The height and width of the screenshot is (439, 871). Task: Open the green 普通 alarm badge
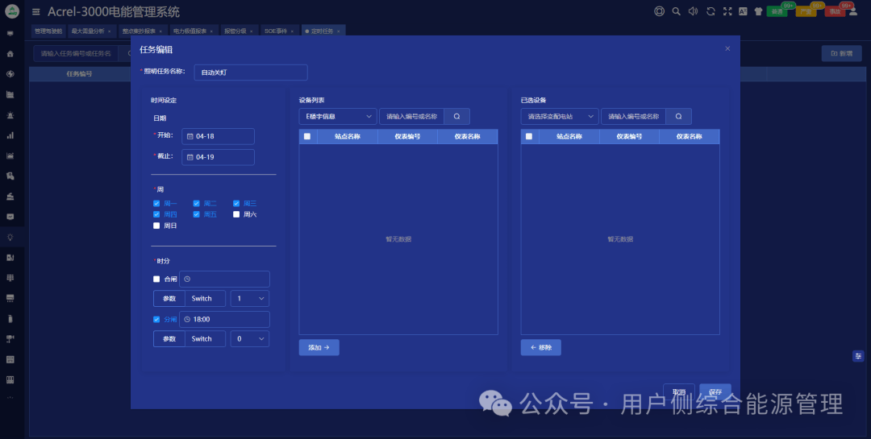(777, 11)
